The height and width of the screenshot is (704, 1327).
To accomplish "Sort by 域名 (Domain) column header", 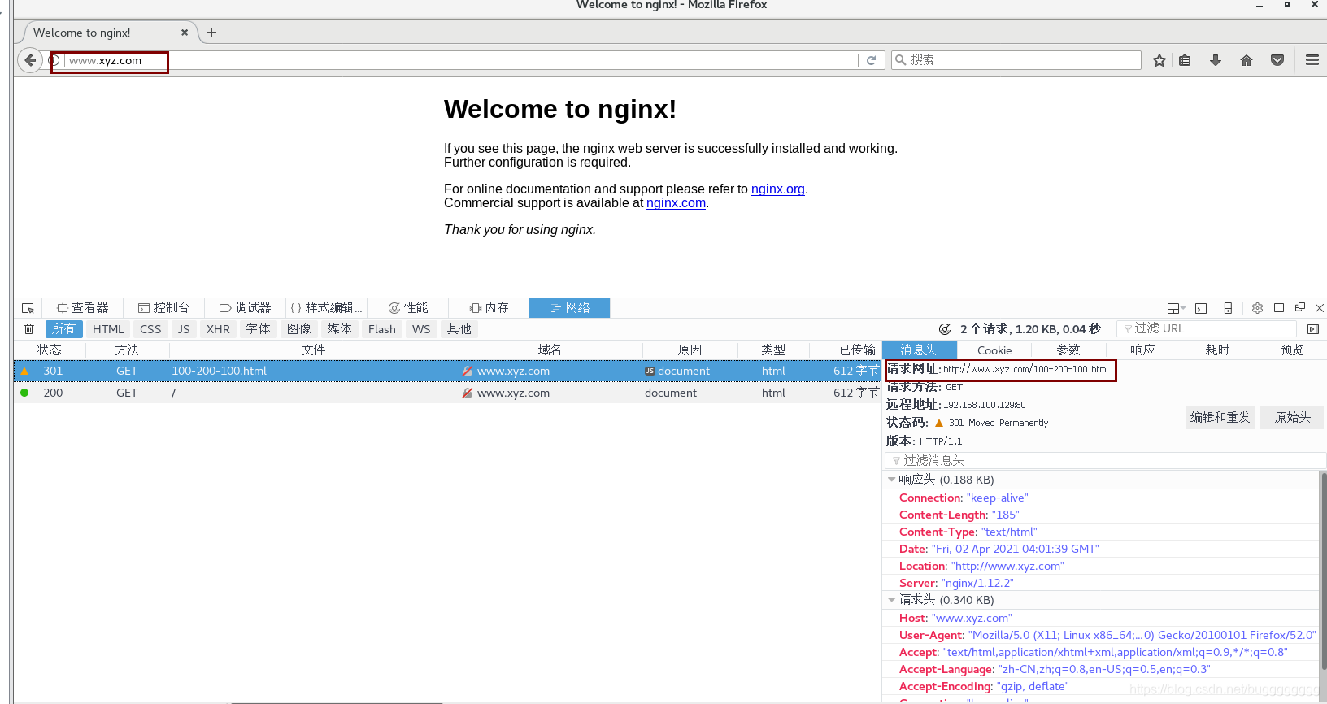I will point(550,350).
